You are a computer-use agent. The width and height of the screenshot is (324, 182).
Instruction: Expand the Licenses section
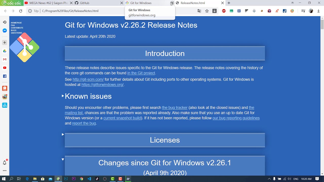[x=63, y=134]
